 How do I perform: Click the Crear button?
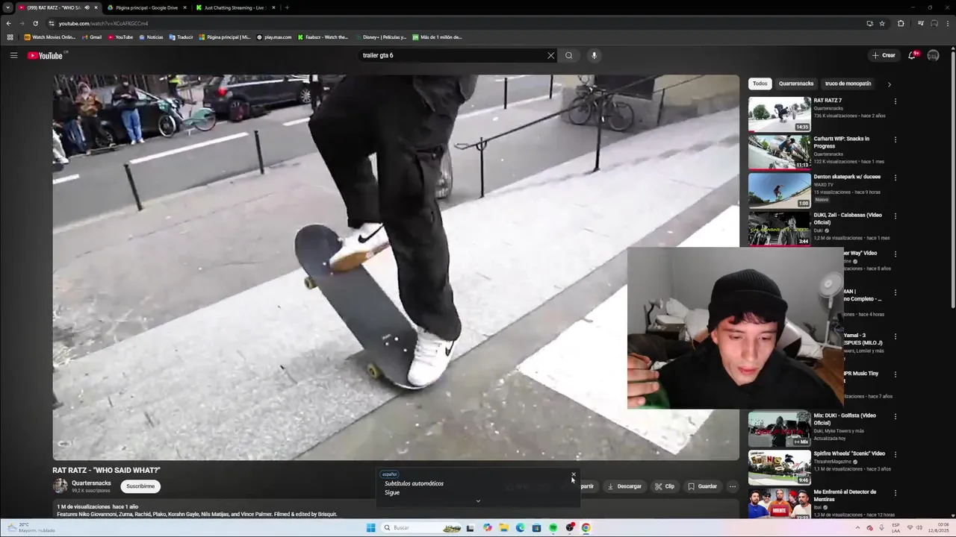[x=884, y=55]
